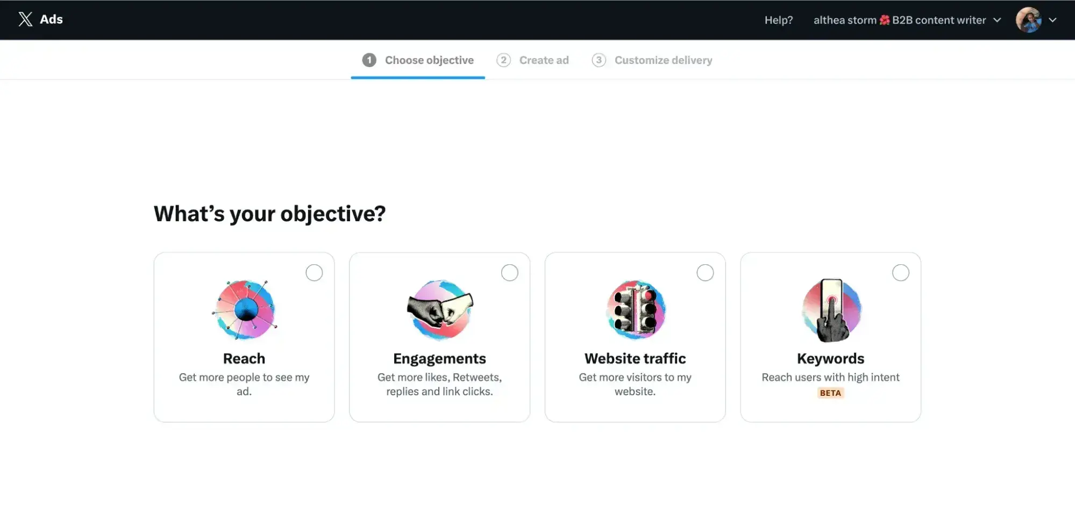Open the Help page
The image size is (1075, 514).
(778, 20)
